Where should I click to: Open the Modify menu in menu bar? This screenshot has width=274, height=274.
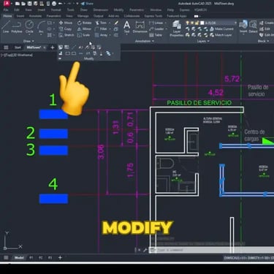coord(118,10)
